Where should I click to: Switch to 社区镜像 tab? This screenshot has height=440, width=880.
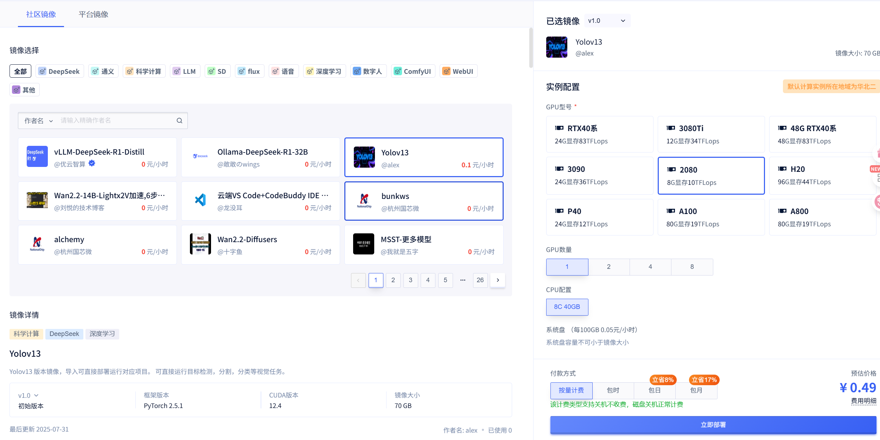click(41, 14)
